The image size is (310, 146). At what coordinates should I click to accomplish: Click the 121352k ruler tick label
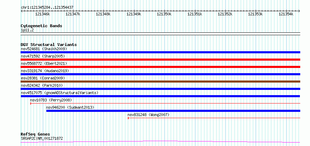pyautogui.click(x=225, y=14)
